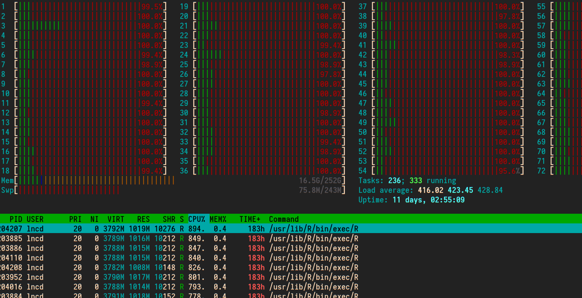
Task: Click the Load average readout
Action: pyautogui.click(x=430, y=190)
